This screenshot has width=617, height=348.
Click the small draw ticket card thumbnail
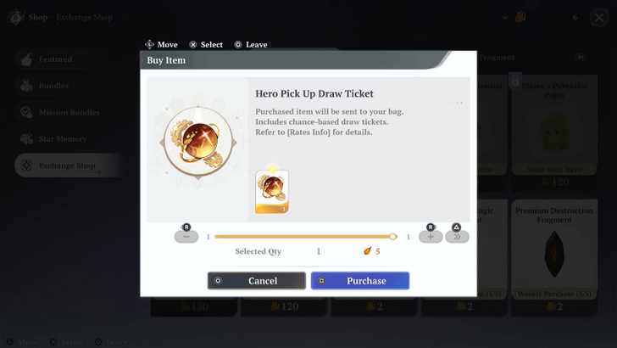pyautogui.click(x=272, y=191)
